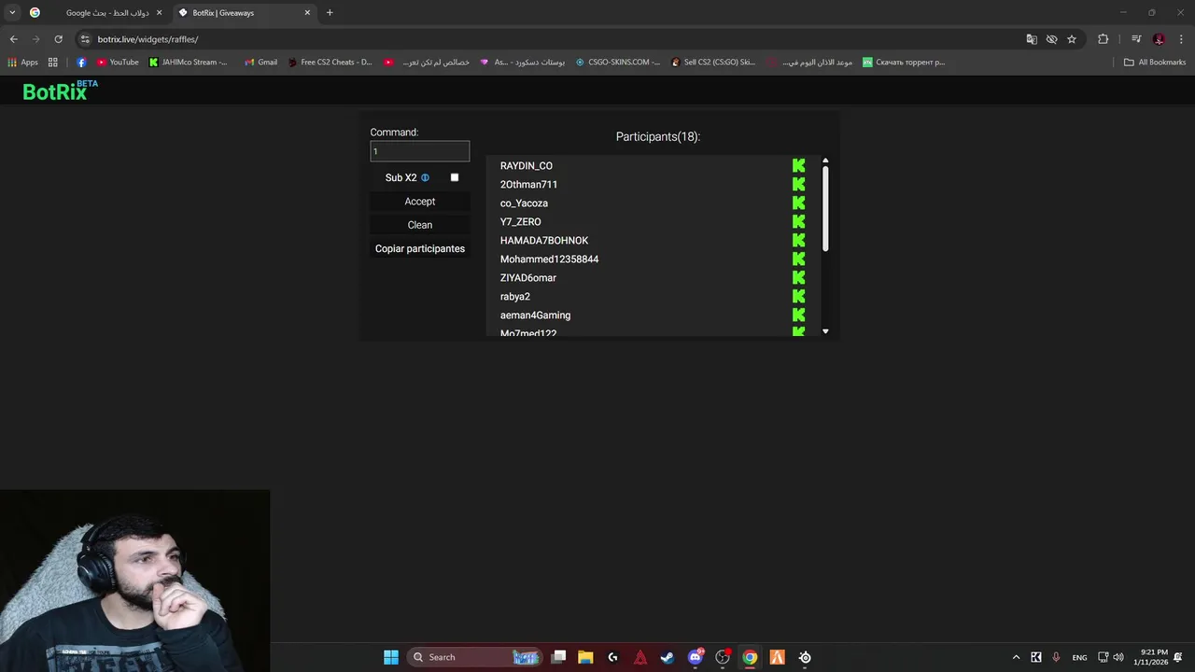Select participant RAYDIN_CO
This screenshot has height=672, width=1195.
click(527, 165)
